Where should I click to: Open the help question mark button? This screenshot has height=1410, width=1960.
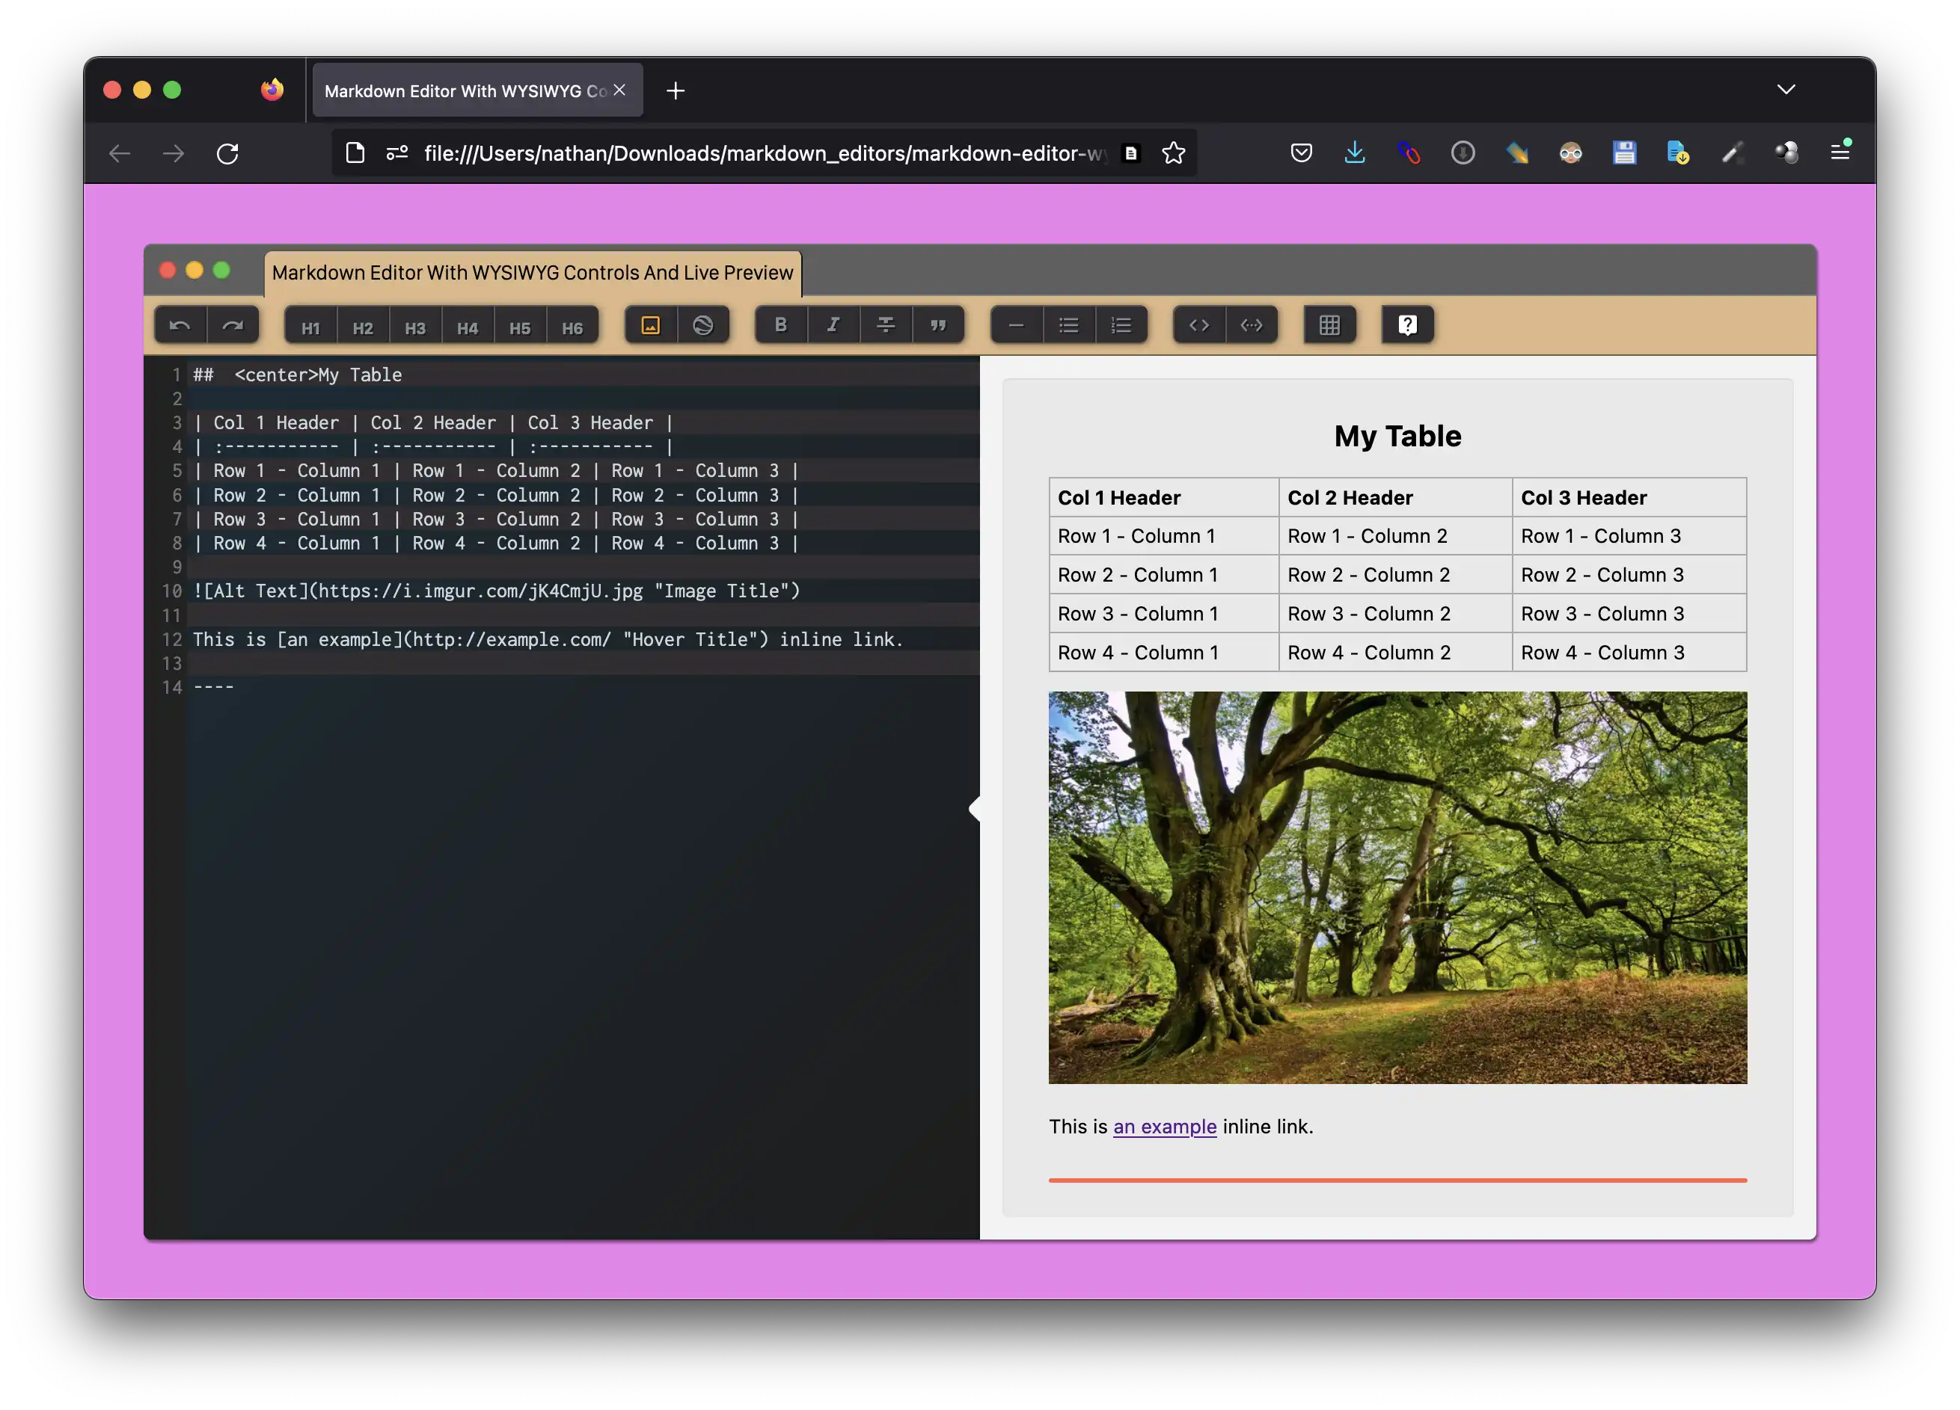[x=1407, y=325]
